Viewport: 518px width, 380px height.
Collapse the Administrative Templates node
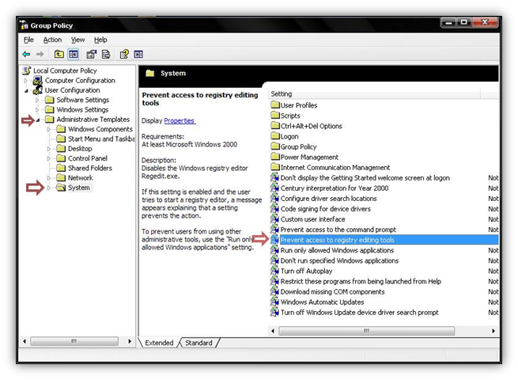coord(38,120)
